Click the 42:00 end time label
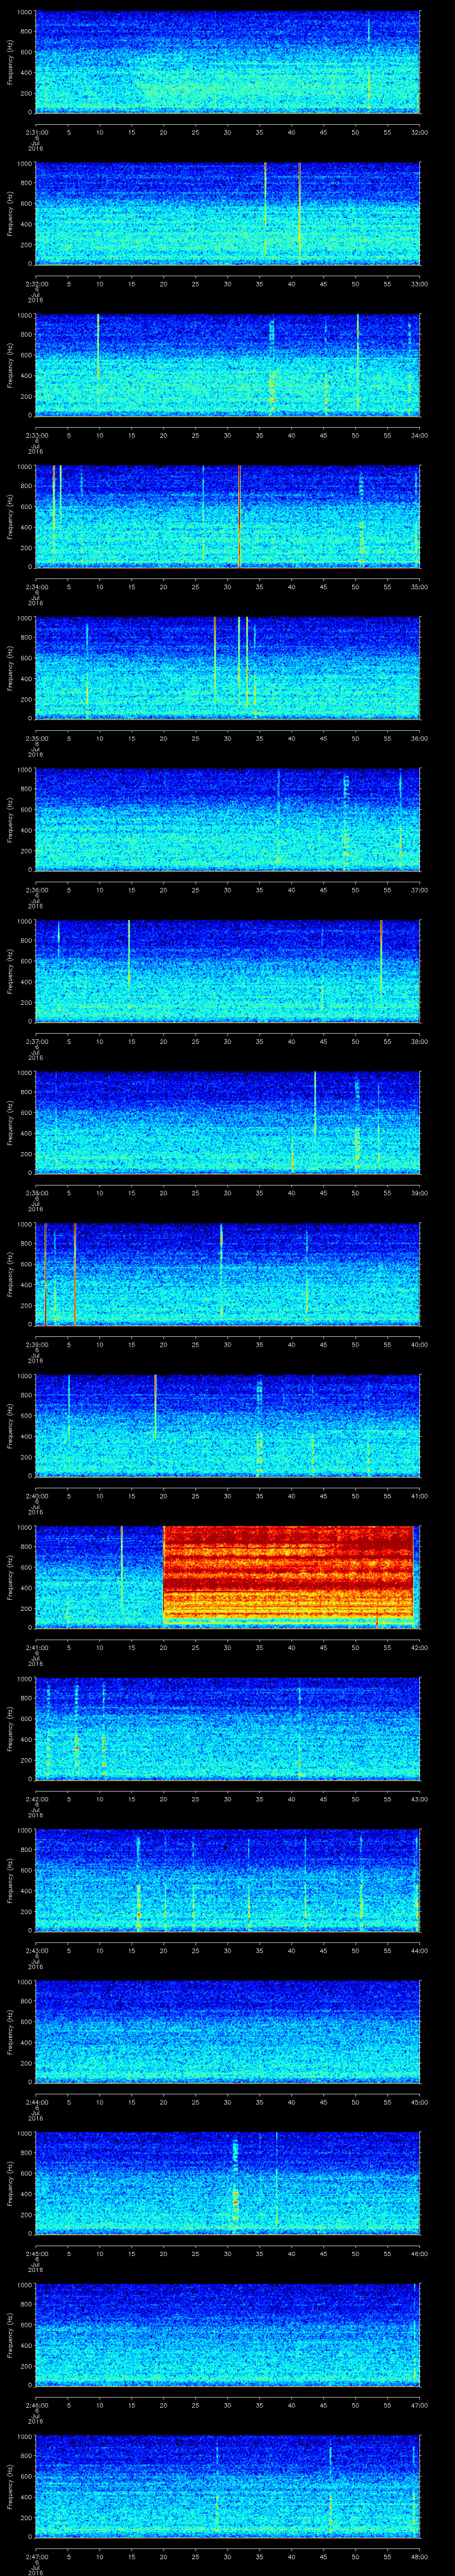The width and height of the screenshot is (455, 2576). click(x=419, y=1647)
